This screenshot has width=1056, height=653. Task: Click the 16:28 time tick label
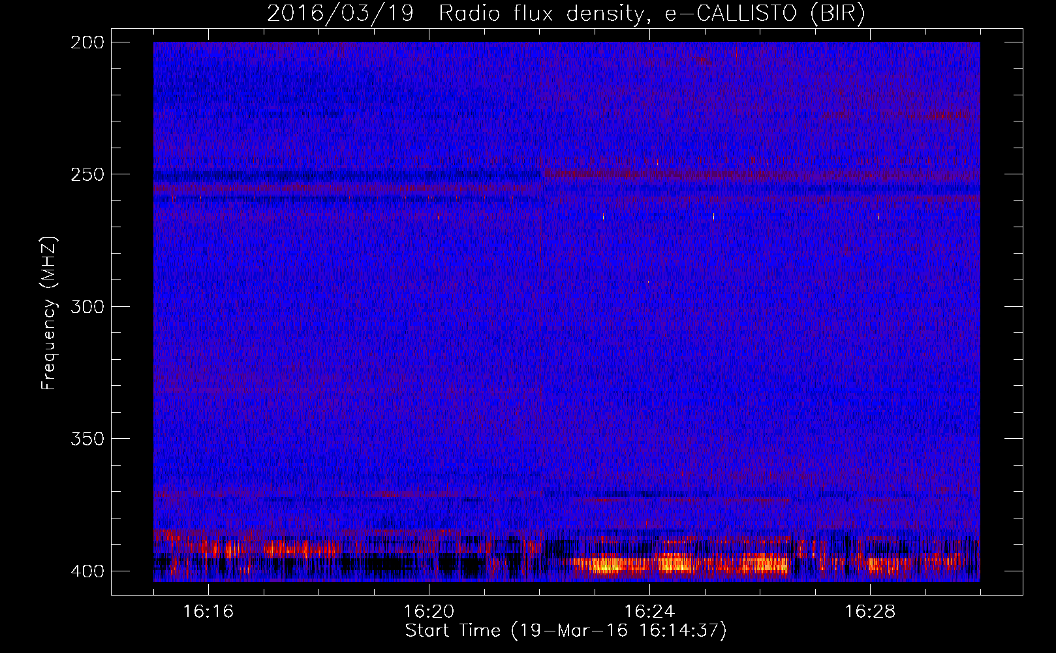870,612
